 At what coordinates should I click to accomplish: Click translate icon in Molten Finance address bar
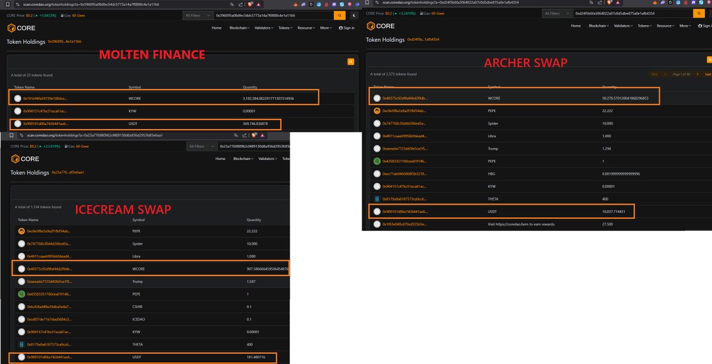click(x=232, y=4)
